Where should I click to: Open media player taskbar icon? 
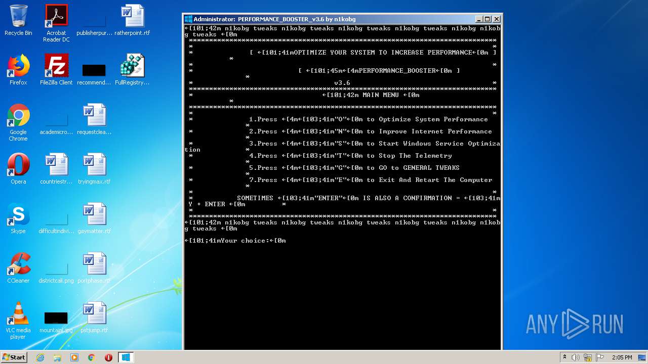click(x=74, y=357)
